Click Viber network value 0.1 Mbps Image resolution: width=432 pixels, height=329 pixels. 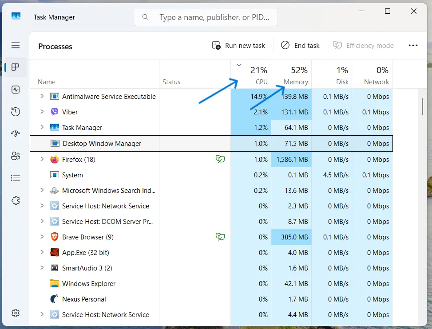point(376,112)
